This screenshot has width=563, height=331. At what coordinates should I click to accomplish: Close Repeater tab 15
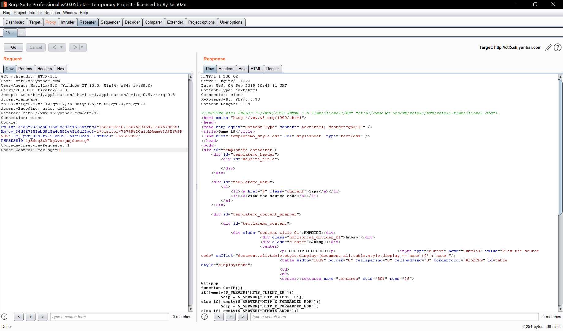[13, 33]
